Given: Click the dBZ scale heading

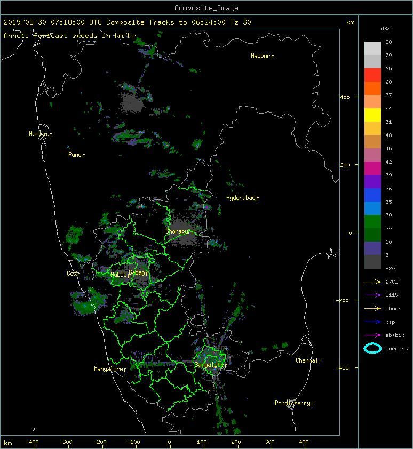Looking at the screenshot, I should (385, 29).
